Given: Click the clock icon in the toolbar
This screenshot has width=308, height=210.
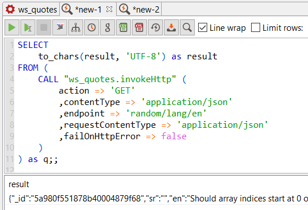Looking at the screenshot, I should coord(92,27).
